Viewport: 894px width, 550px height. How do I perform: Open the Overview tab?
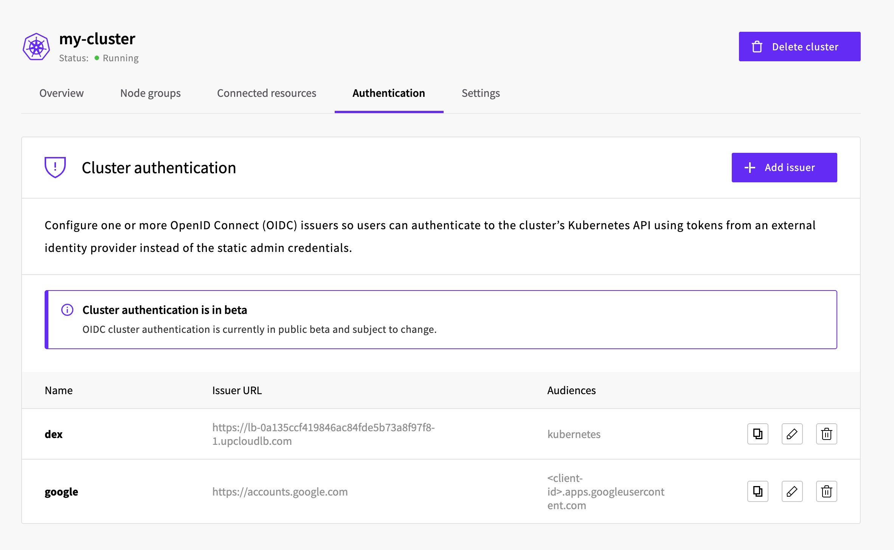coord(61,93)
